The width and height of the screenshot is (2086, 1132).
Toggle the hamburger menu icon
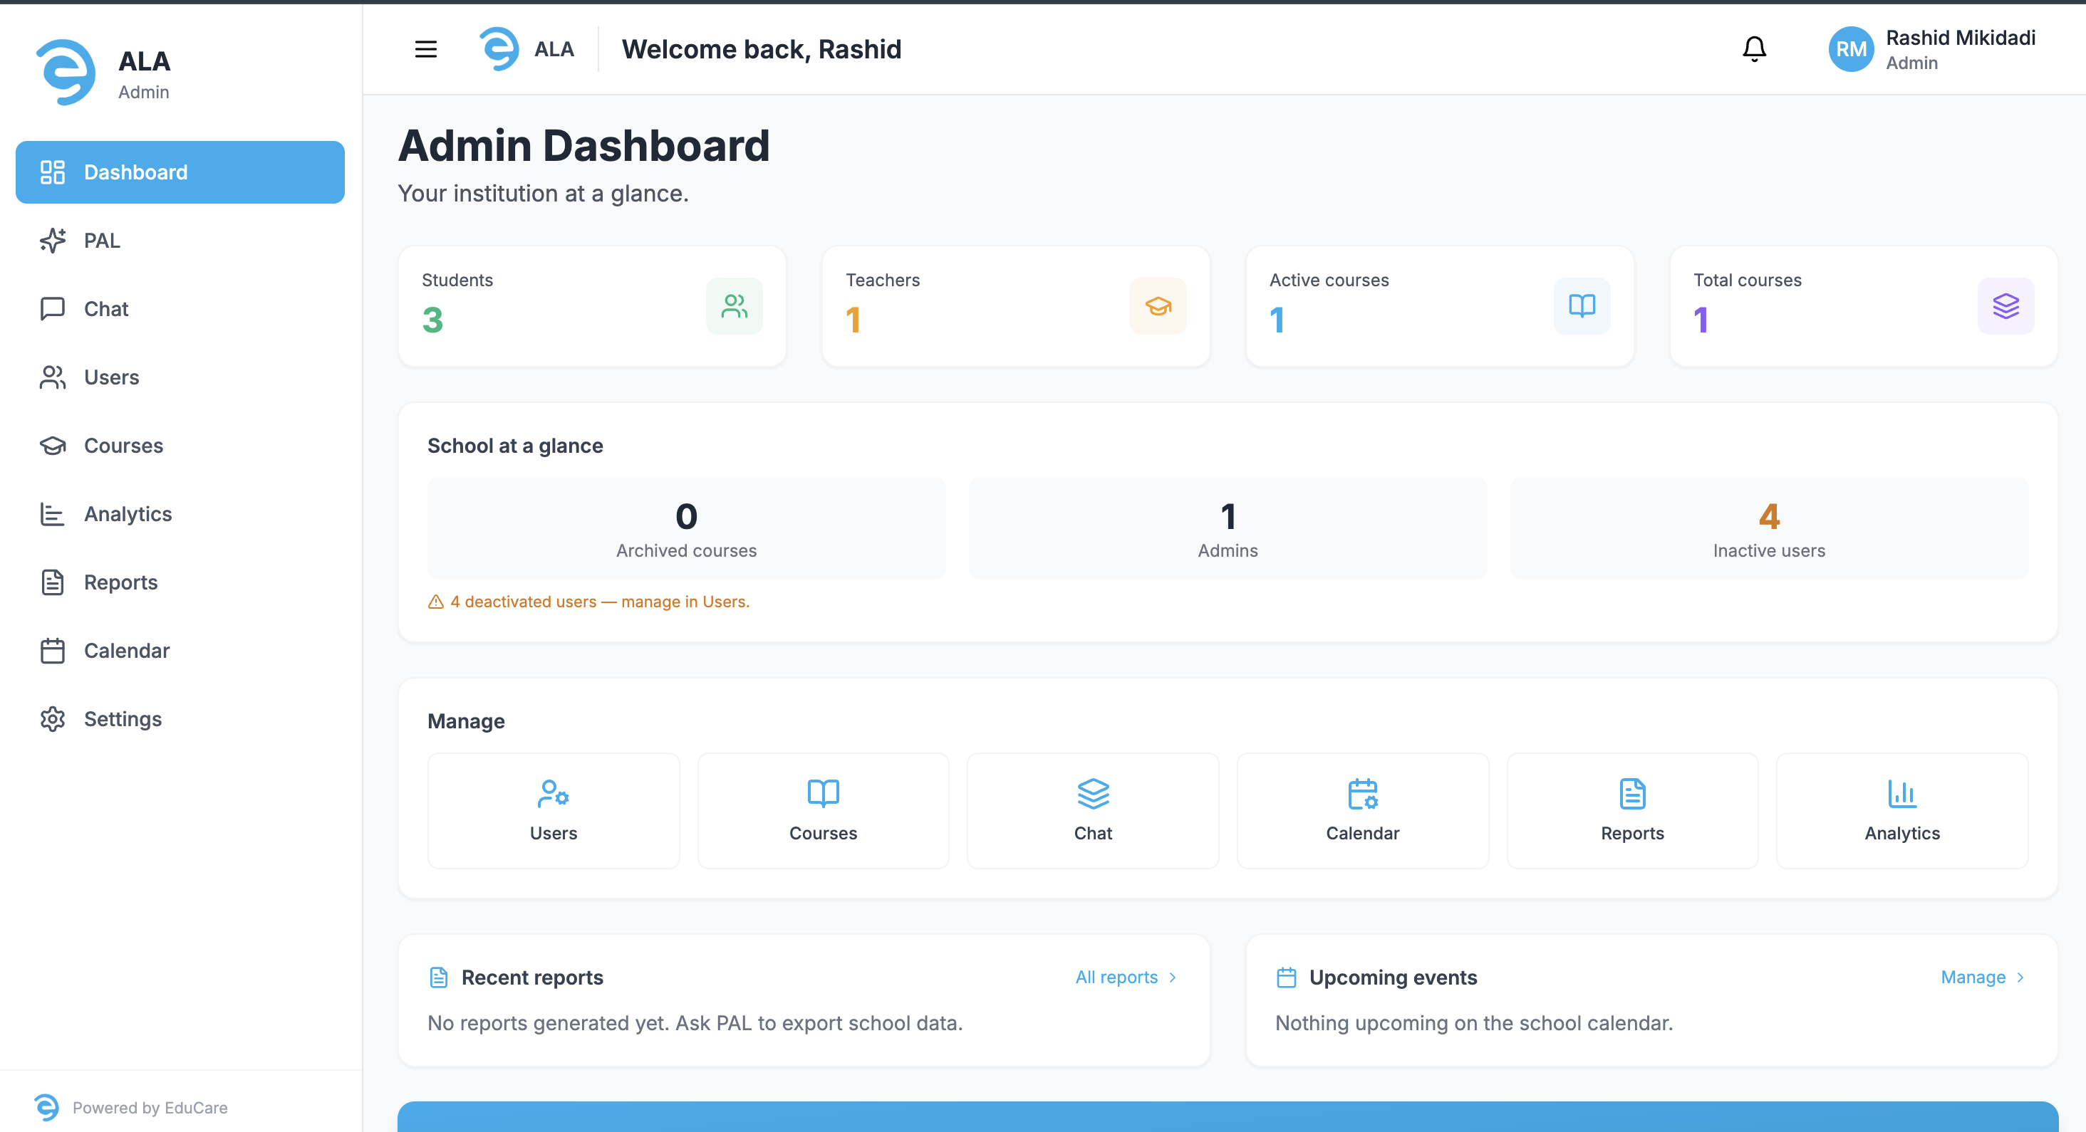tap(426, 49)
